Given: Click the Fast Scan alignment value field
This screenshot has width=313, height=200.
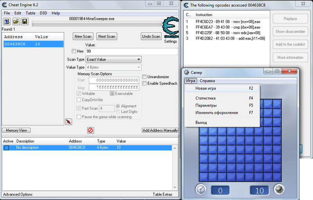Looking at the screenshot, I should 107,108.
